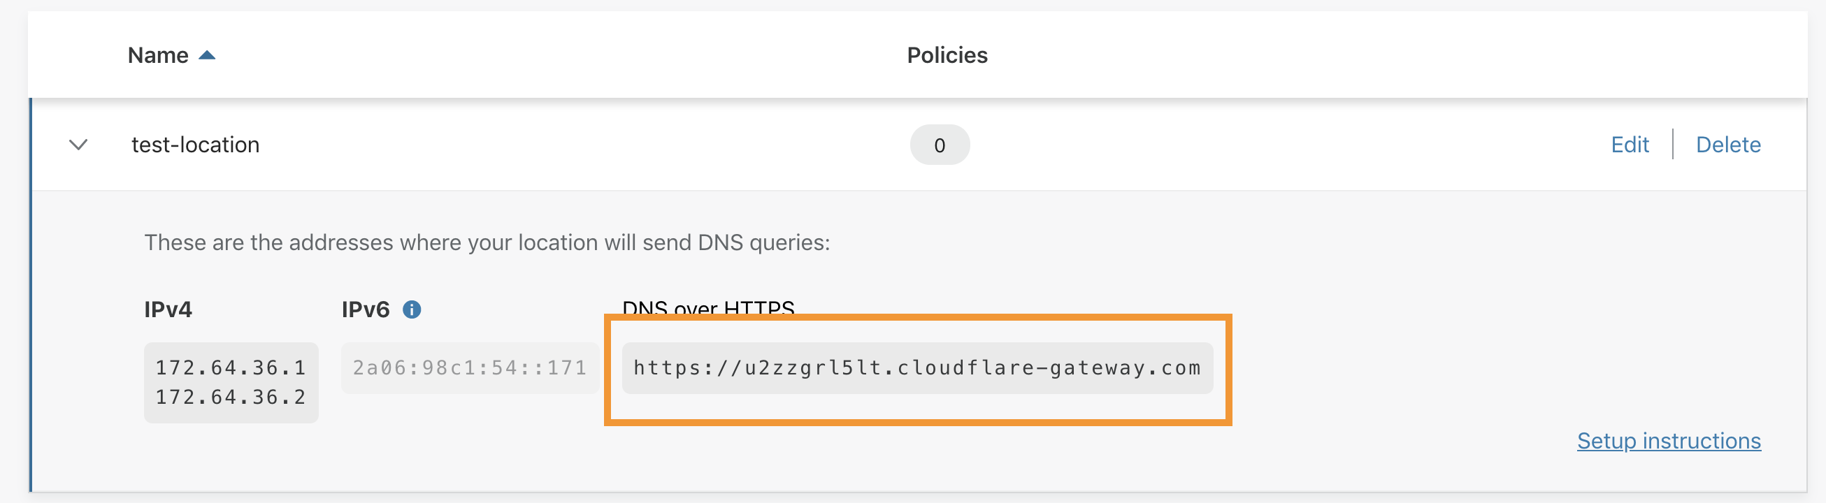The image size is (1826, 503).
Task: Edit the test-location DNS location
Action: (x=1630, y=145)
